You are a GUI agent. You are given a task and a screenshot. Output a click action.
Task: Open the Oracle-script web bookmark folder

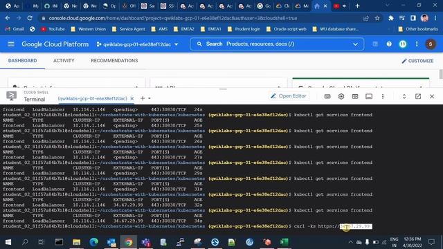(x=286, y=29)
